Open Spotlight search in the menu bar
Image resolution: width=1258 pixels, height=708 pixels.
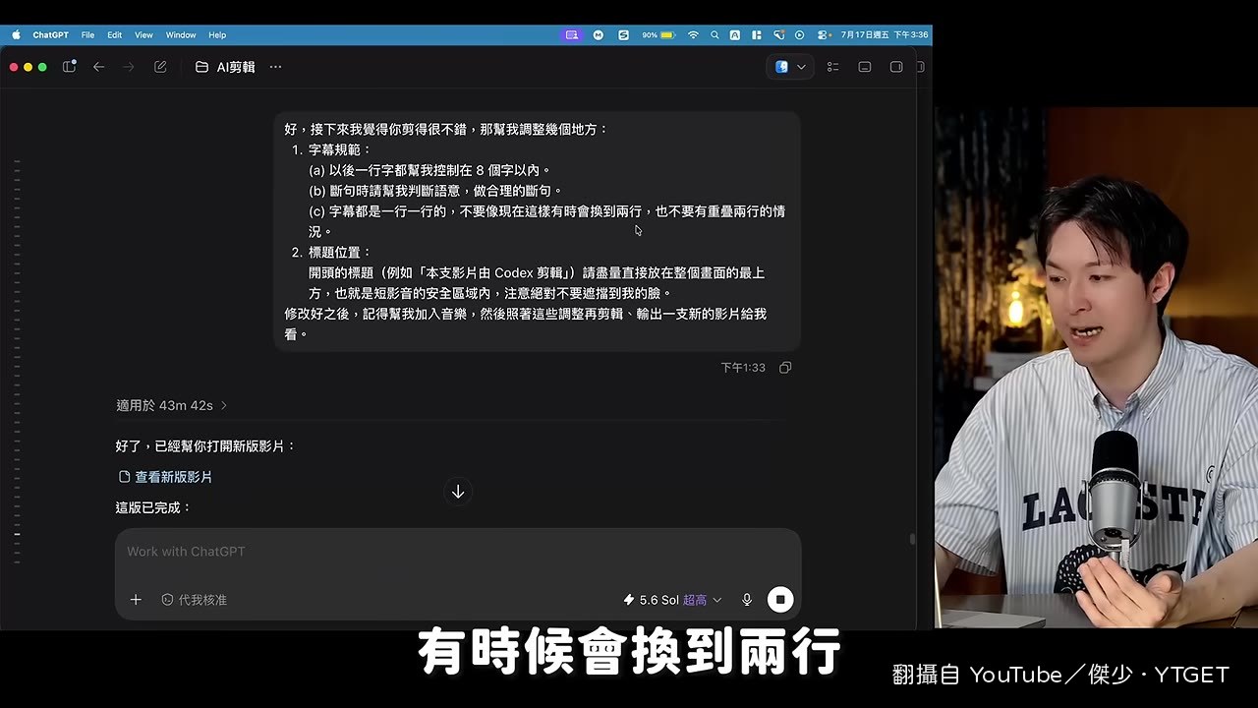(x=715, y=34)
